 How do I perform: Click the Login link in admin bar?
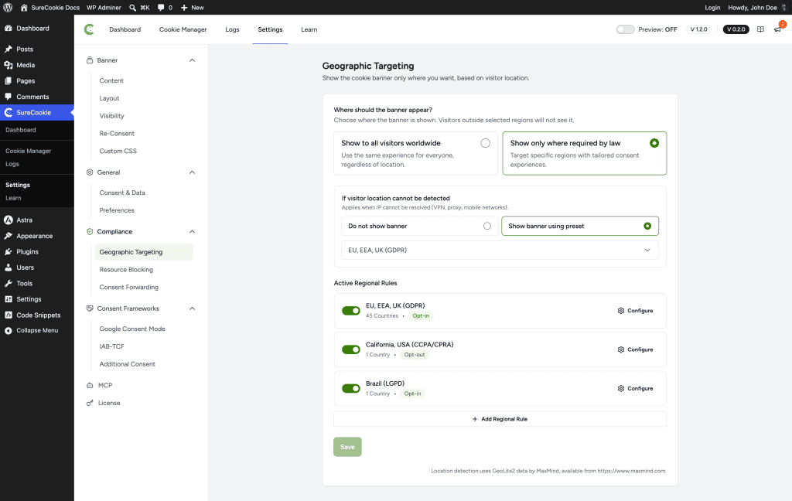[x=712, y=8]
